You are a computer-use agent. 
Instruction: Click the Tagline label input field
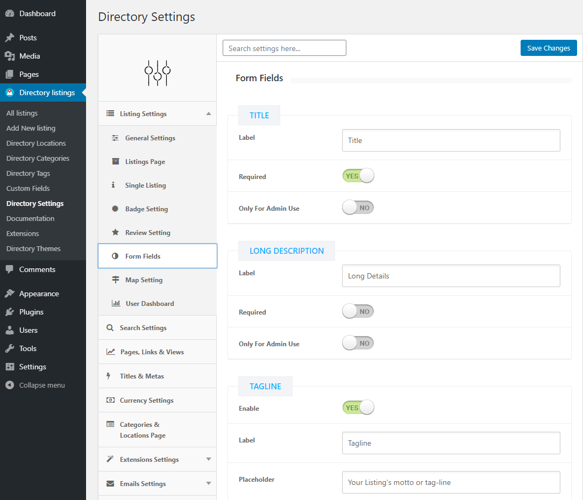click(x=451, y=443)
